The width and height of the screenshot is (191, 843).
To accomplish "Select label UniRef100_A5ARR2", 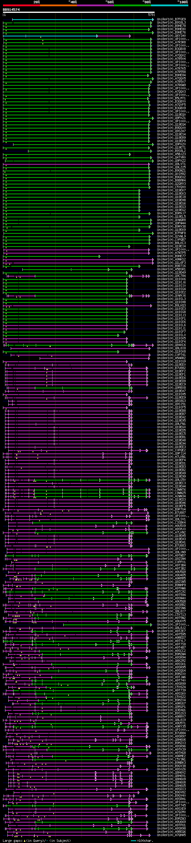I will pos(171,358).
